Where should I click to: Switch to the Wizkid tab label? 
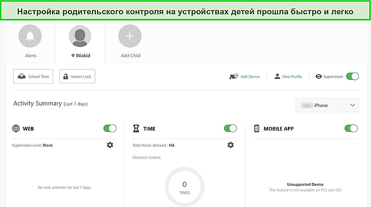83,55
